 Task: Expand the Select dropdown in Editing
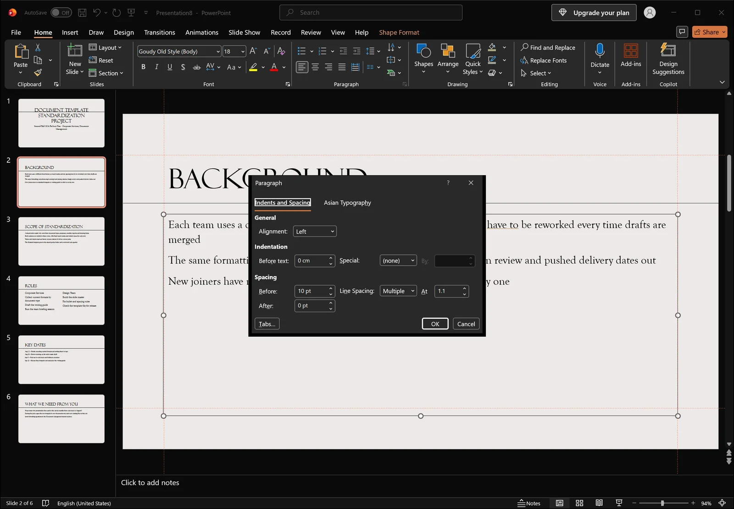[x=536, y=73]
